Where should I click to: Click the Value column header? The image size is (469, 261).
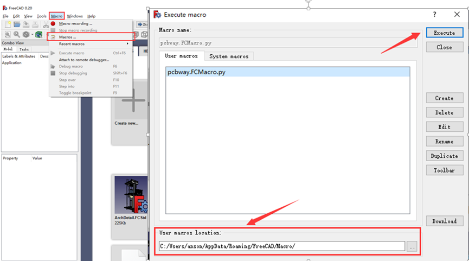coord(37,158)
